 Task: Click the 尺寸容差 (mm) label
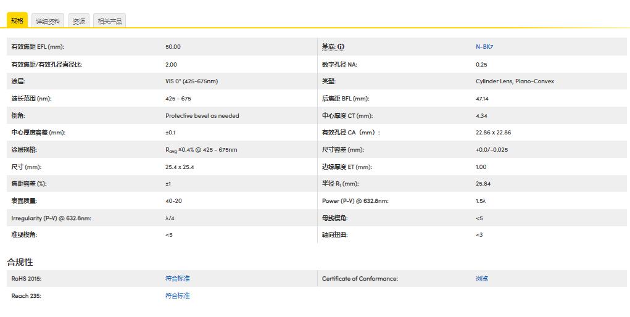tap(342, 150)
